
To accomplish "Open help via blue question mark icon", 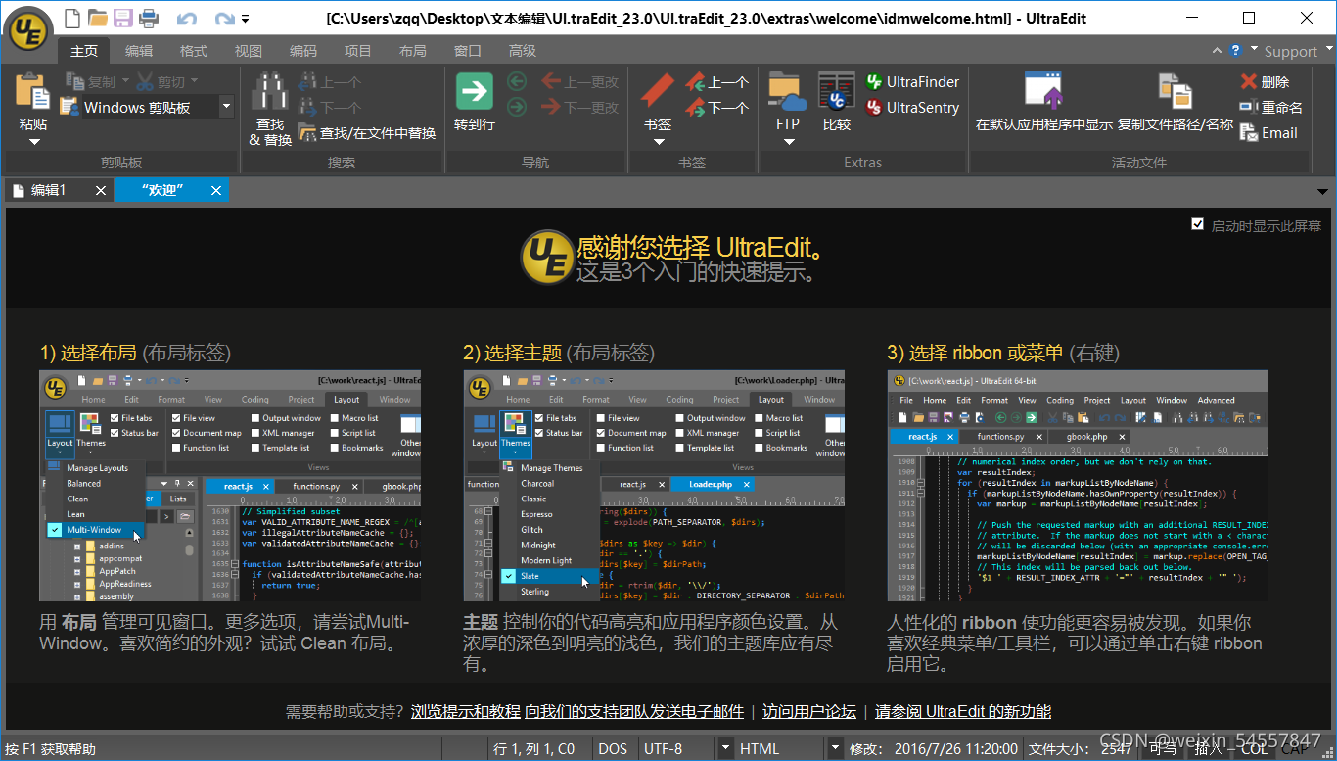I will [x=1236, y=50].
